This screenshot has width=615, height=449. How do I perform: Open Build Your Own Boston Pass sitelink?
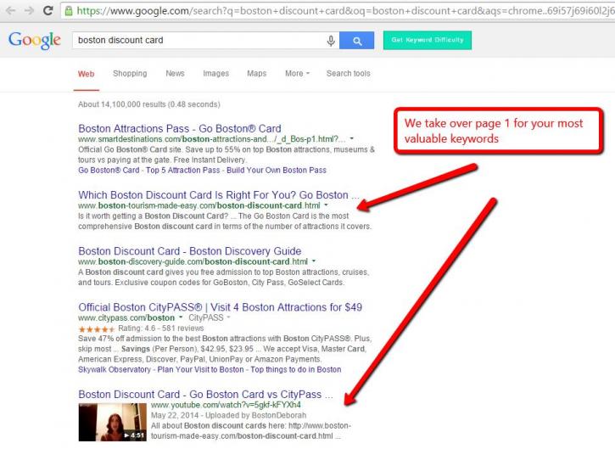pos(277,171)
